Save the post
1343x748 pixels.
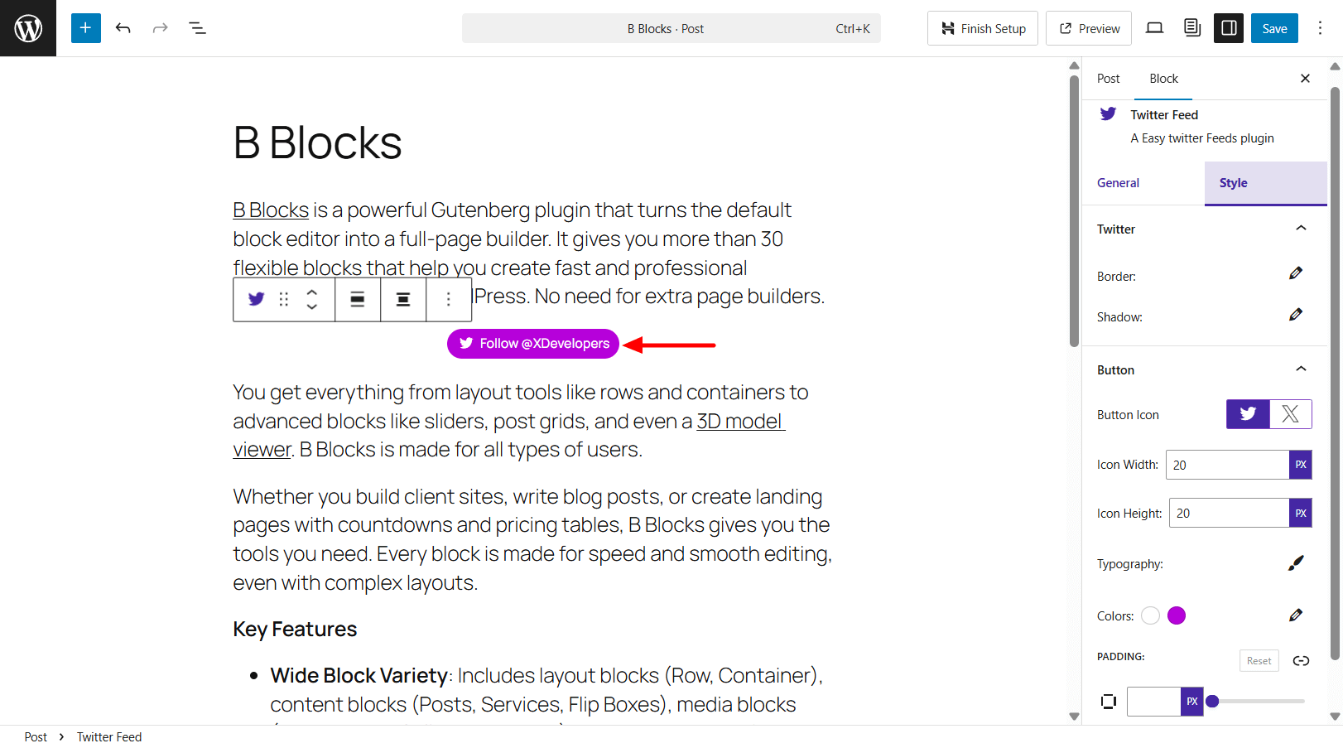tap(1274, 27)
